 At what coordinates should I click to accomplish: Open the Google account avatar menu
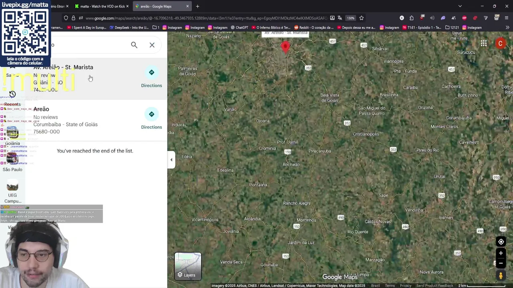point(500,43)
